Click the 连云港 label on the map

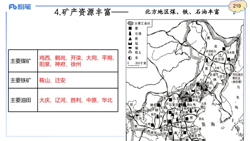tap(197, 129)
